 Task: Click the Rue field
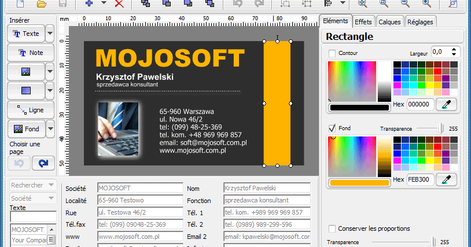coord(140,212)
